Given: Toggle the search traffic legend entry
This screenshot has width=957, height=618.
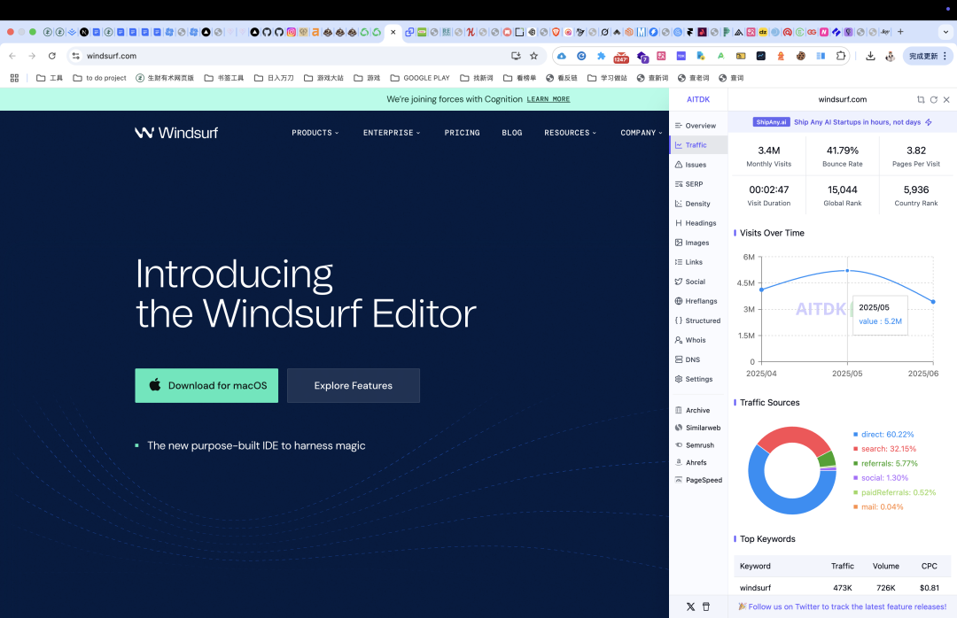Looking at the screenshot, I should 884,449.
